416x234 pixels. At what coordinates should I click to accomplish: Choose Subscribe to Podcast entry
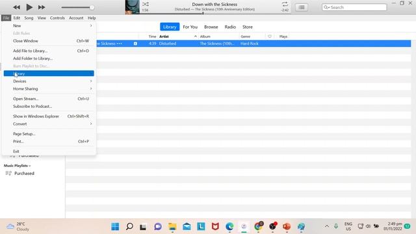49,106
